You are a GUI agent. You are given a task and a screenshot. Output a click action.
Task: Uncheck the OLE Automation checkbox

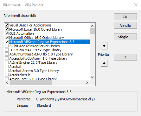7,33
